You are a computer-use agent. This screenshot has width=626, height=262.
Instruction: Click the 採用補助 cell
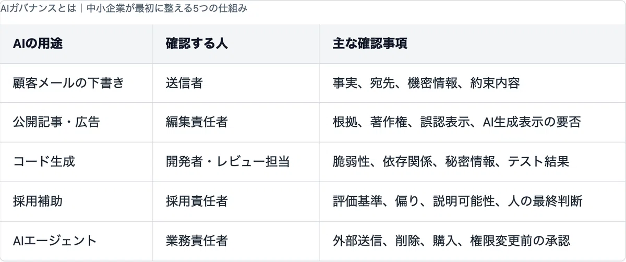(76, 200)
